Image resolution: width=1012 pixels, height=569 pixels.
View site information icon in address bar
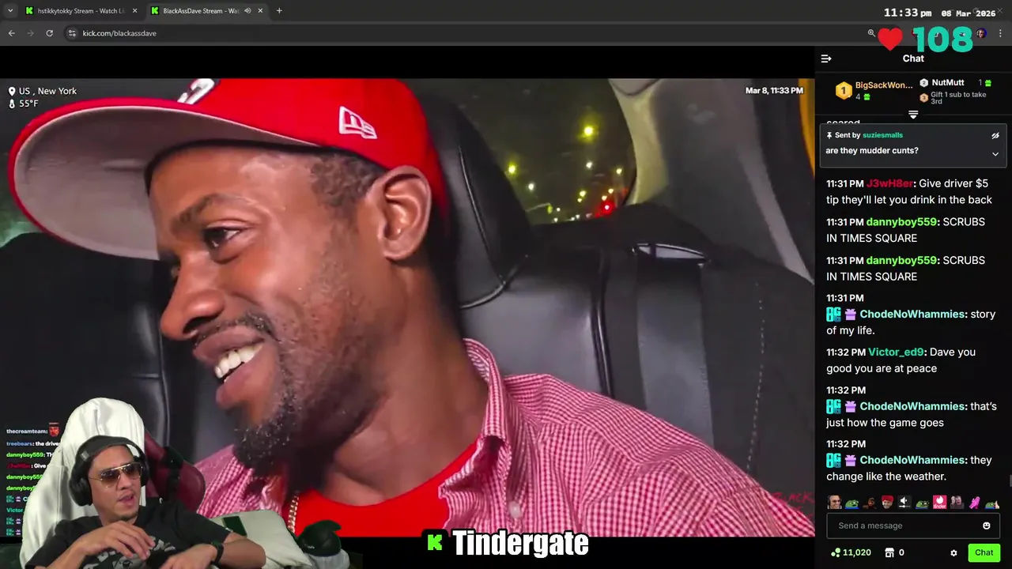(x=72, y=33)
